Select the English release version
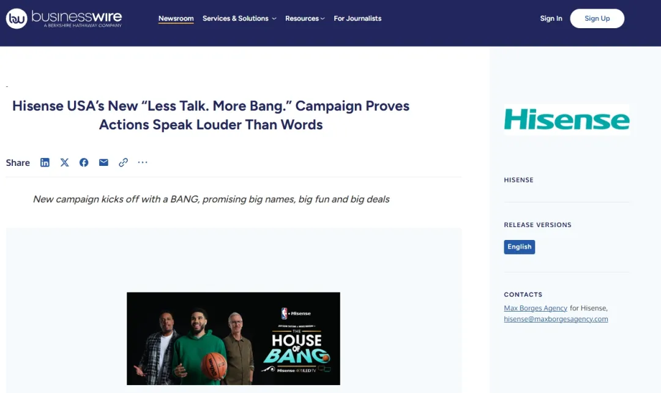Viewport: 661px width, 393px height. point(520,247)
